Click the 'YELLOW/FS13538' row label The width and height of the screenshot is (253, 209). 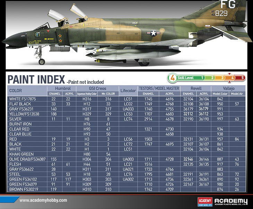(x=24, y=114)
